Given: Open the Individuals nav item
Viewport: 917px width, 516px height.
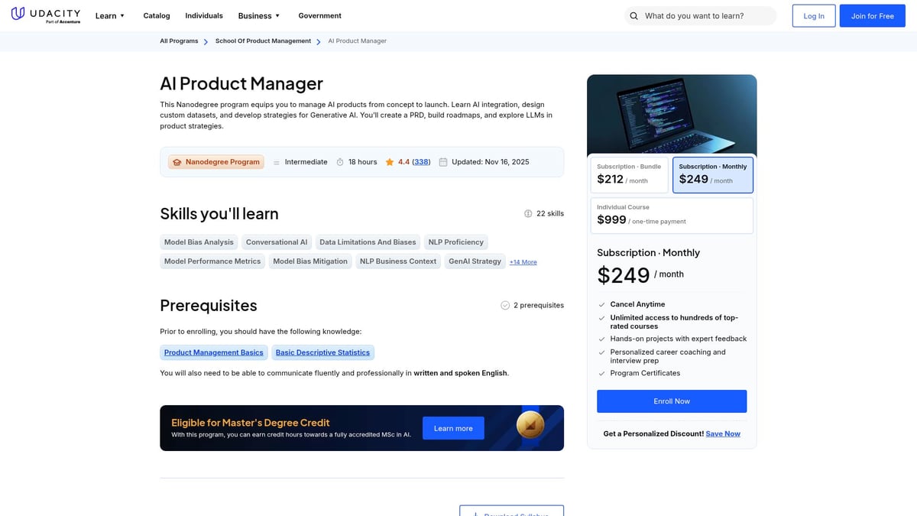Looking at the screenshot, I should tap(204, 15).
